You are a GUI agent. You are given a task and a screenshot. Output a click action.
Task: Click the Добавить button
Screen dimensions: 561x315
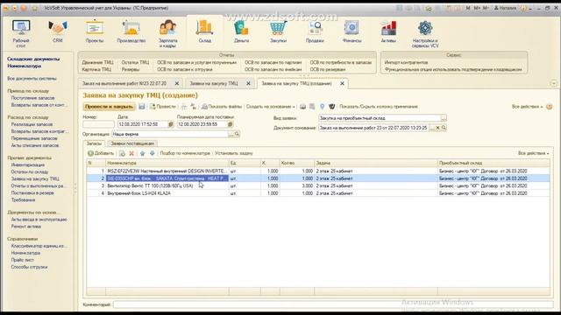tap(101, 153)
